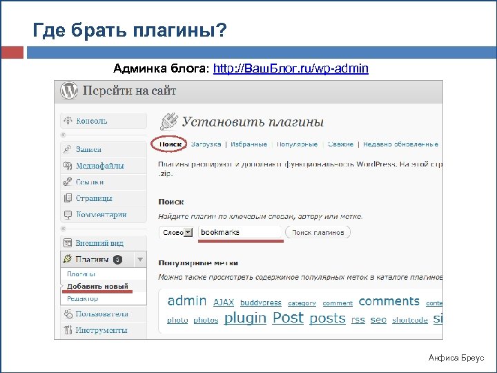Click the comment tag link

(338, 303)
